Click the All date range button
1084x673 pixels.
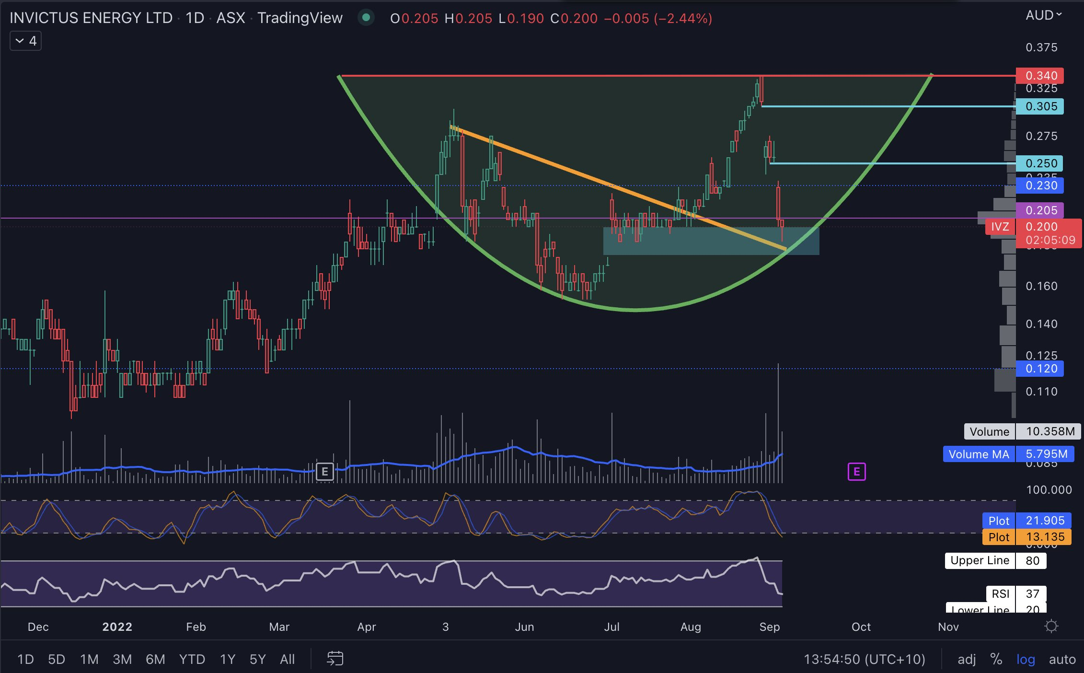pos(287,659)
